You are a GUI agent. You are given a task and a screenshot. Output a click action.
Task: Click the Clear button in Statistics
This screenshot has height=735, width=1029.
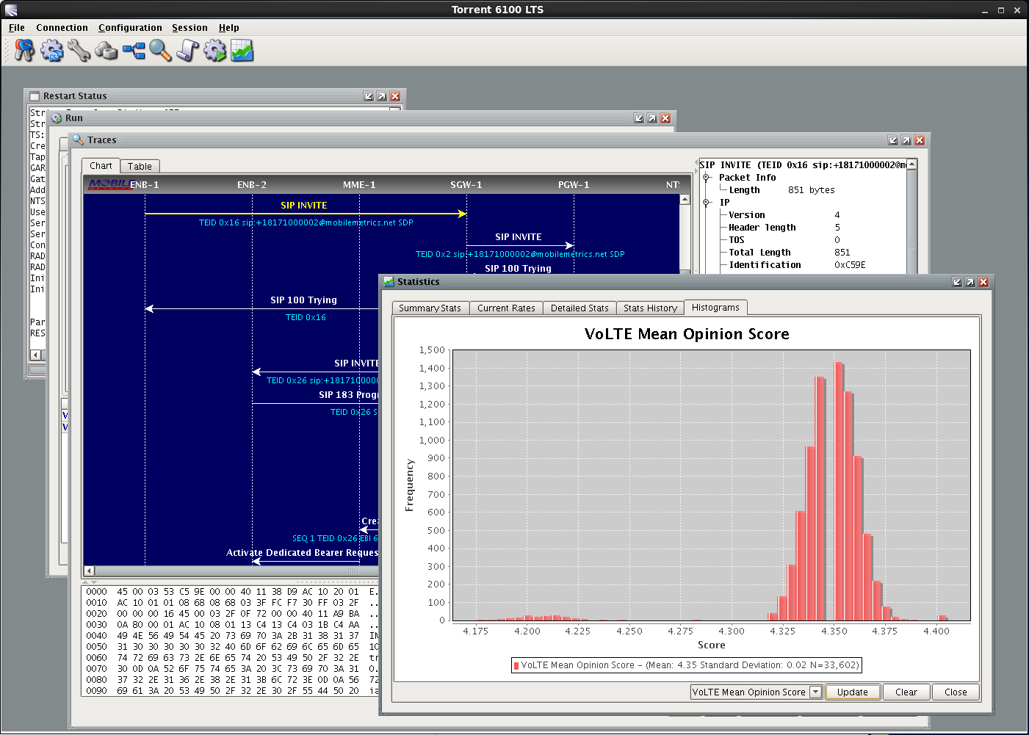pos(906,692)
